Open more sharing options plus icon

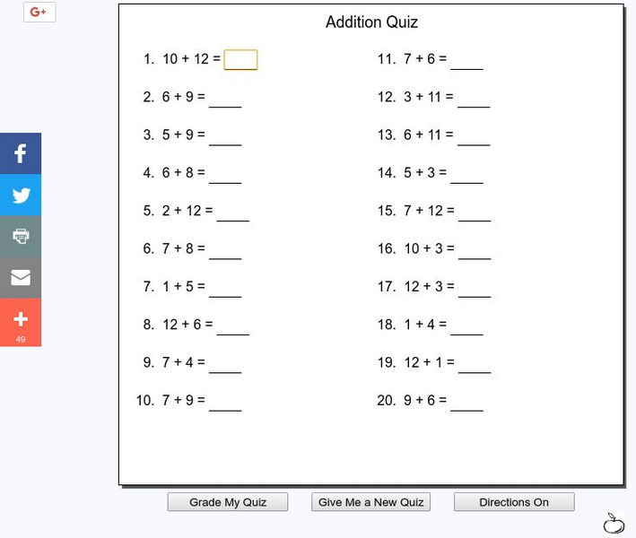tap(21, 321)
